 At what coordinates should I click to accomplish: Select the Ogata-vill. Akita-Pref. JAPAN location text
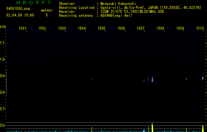click(x=151, y=8)
